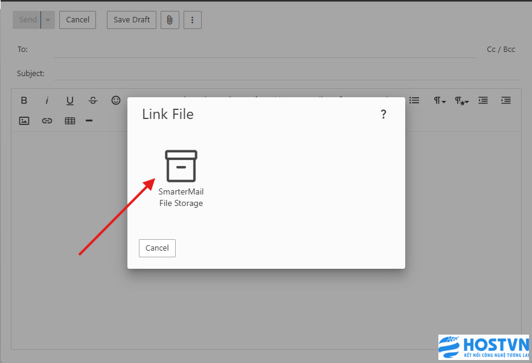Viewport: 532px width, 363px height.
Task: Expand the paragraph format dropdown
Action: pos(439,101)
